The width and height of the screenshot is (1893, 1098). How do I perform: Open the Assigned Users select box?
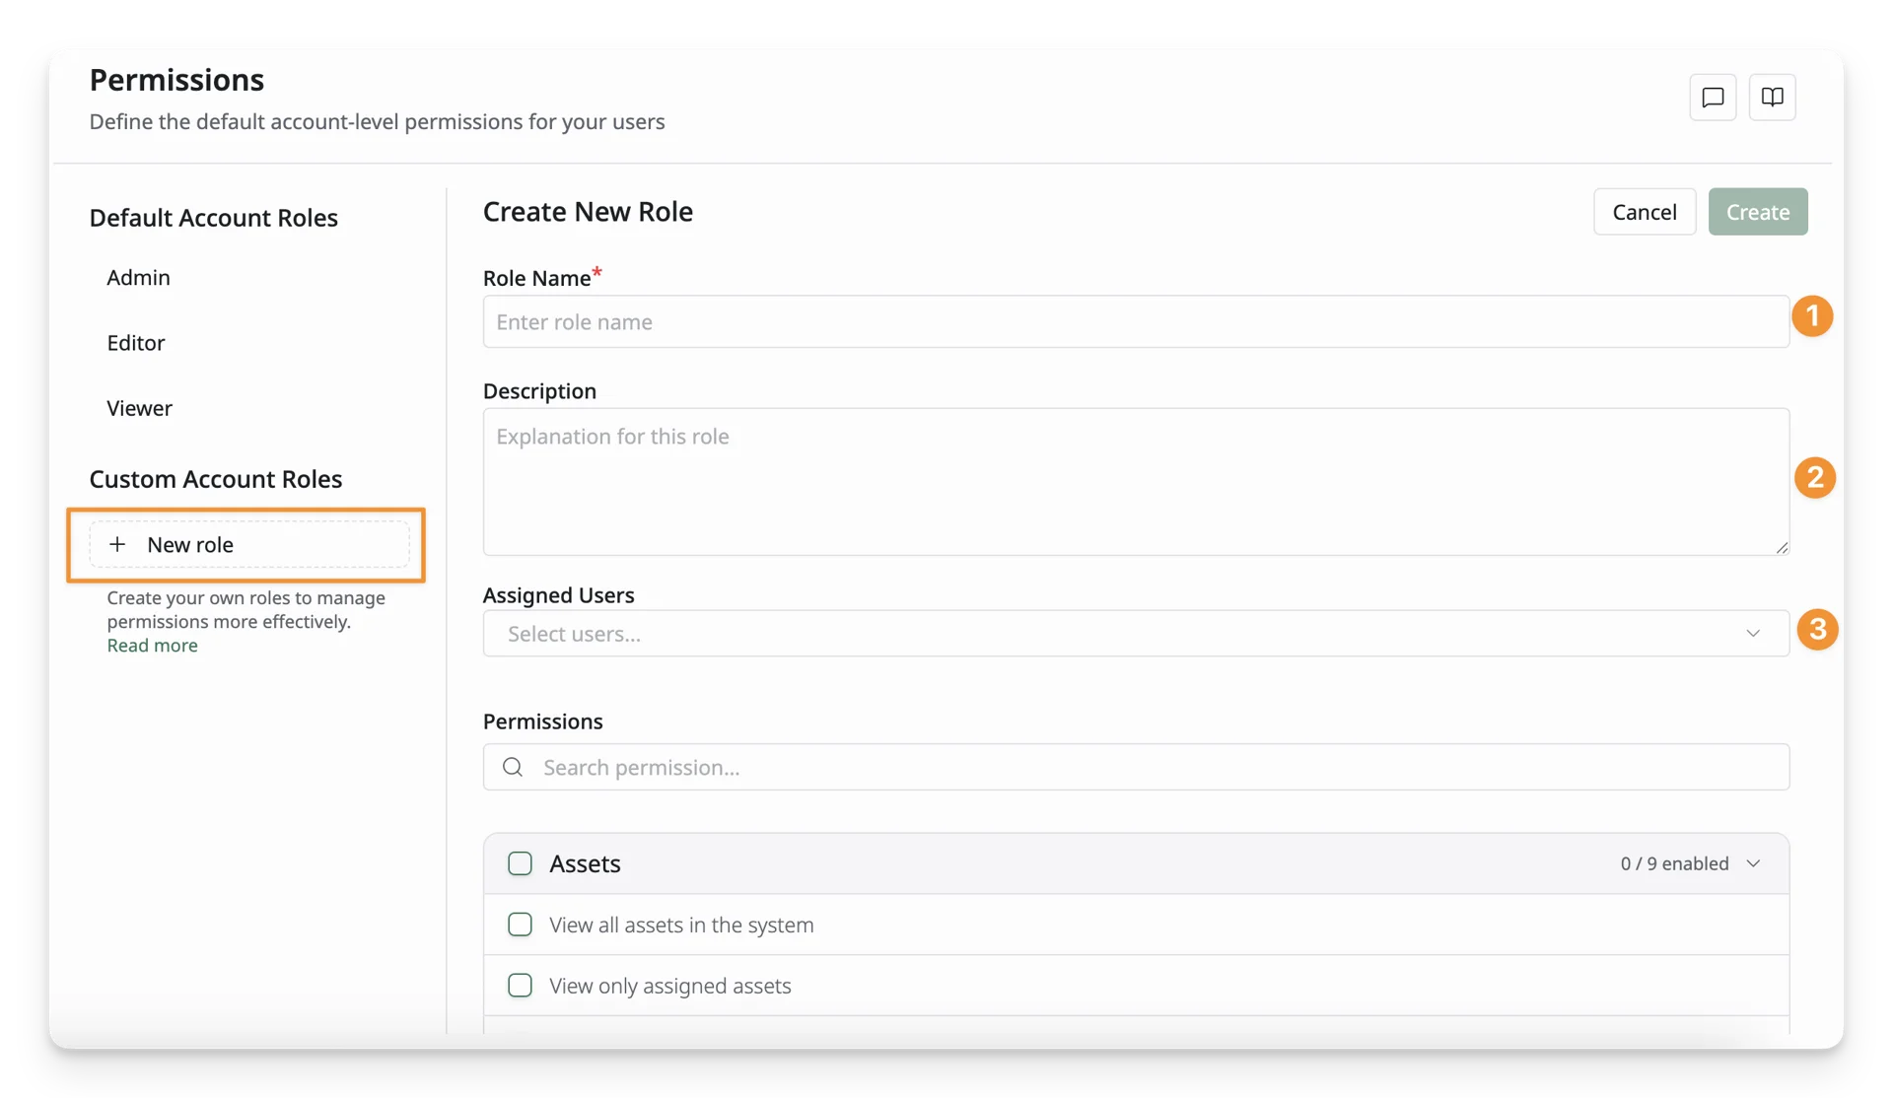pos(1136,634)
